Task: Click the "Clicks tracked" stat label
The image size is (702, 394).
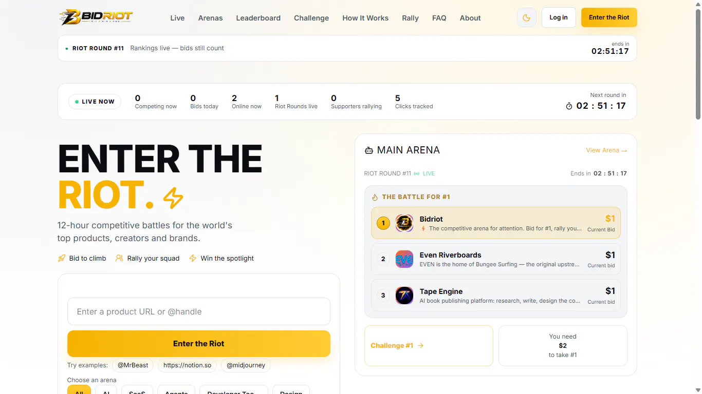Action: click(414, 107)
